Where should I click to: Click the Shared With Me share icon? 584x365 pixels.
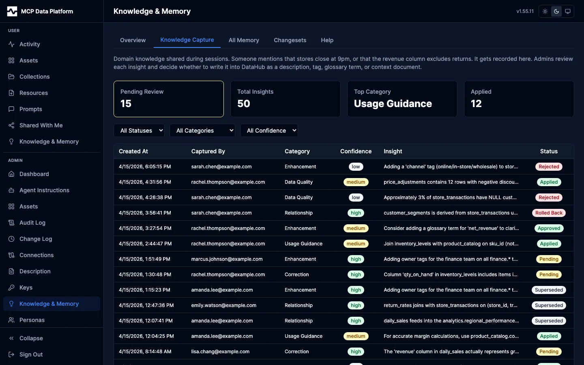point(11,125)
